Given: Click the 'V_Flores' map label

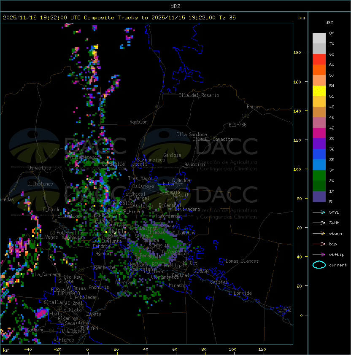Looking at the screenshot, I should pos(64,340).
